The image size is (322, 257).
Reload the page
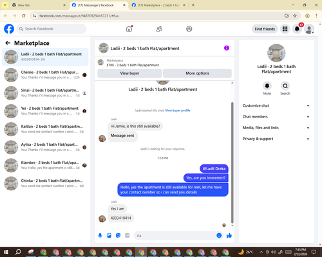click(24, 15)
